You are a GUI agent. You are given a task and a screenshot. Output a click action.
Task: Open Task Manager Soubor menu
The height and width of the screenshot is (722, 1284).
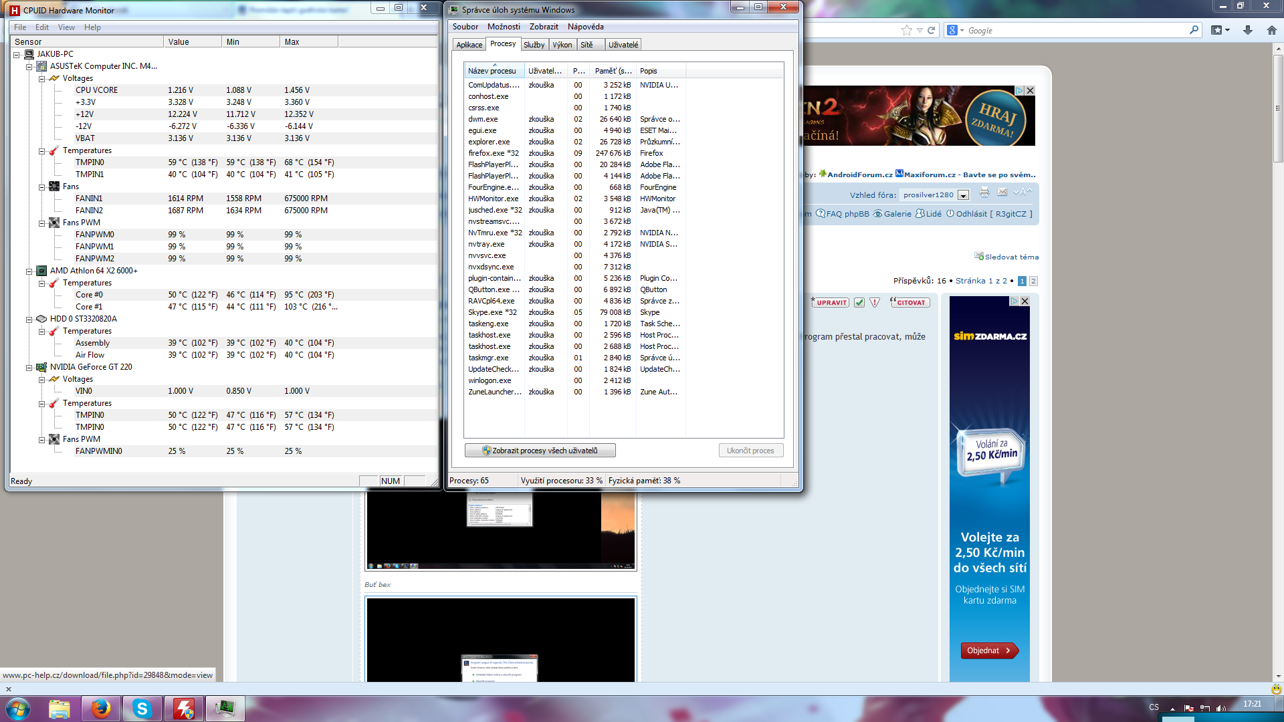(465, 27)
